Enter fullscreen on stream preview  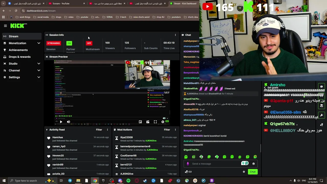155,122
